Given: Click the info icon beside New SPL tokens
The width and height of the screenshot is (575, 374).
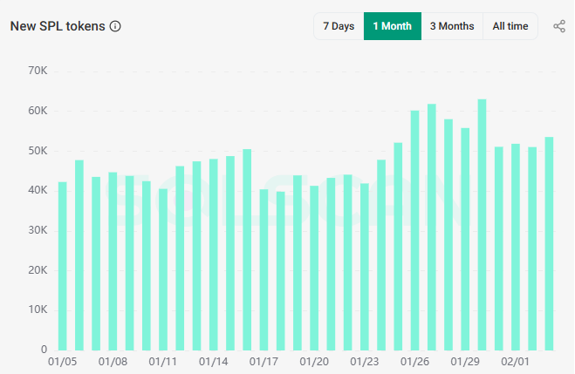Looking at the screenshot, I should tap(116, 26).
